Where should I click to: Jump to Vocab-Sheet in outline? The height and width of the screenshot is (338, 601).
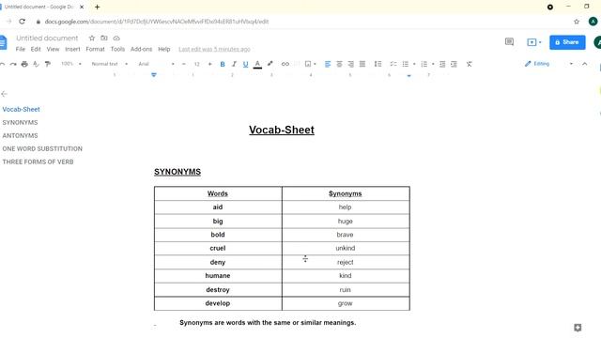point(21,109)
